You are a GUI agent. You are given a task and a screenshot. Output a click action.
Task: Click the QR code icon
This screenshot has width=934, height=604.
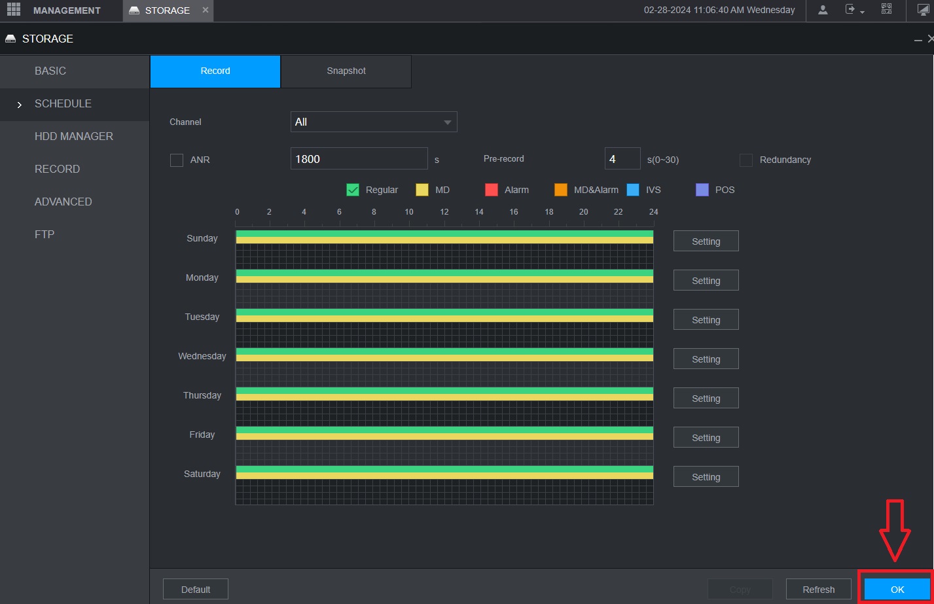pyautogui.click(x=886, y=9)
